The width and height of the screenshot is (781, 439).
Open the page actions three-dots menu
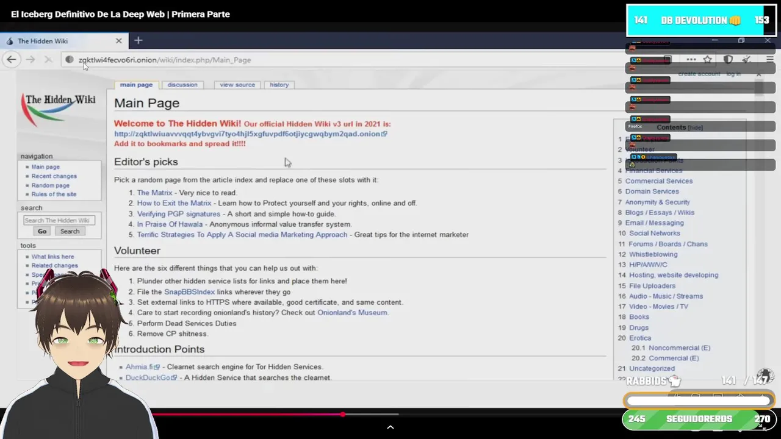(x=691, y=60)
